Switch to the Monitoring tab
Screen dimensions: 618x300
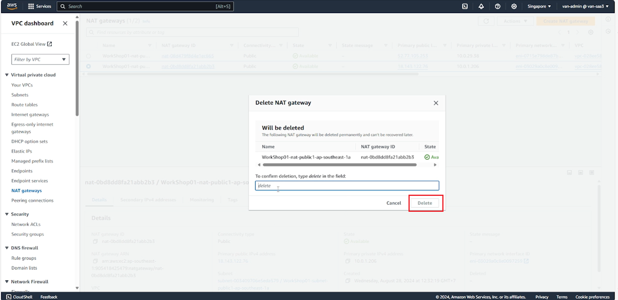tap(202, 200)
